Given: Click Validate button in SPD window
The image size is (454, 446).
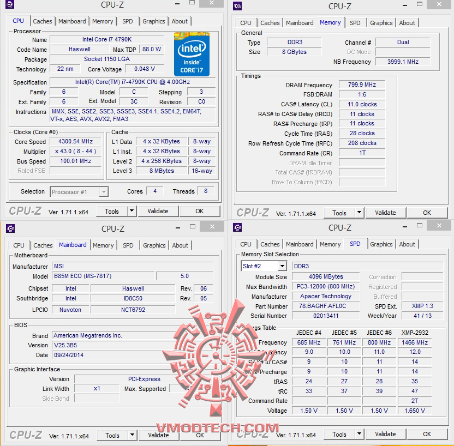Looking at the screenshot, I should (385, 434).
